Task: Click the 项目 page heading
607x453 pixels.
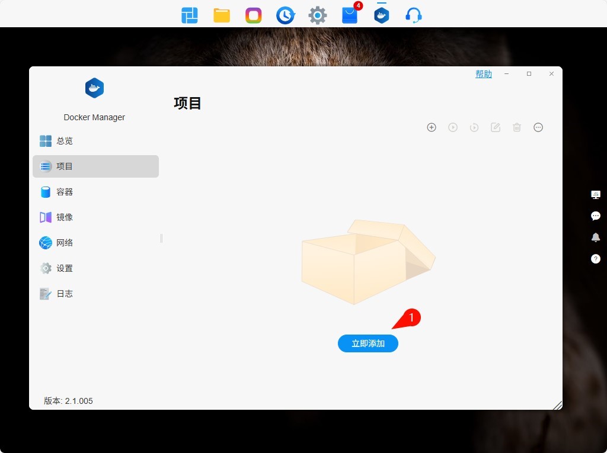Action: click(187, 103)
